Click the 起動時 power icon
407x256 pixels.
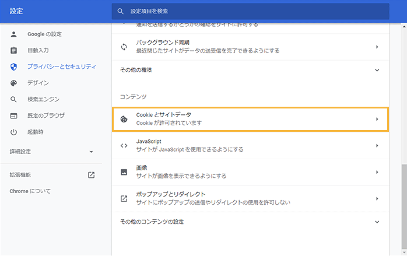(x=14, y=132)
